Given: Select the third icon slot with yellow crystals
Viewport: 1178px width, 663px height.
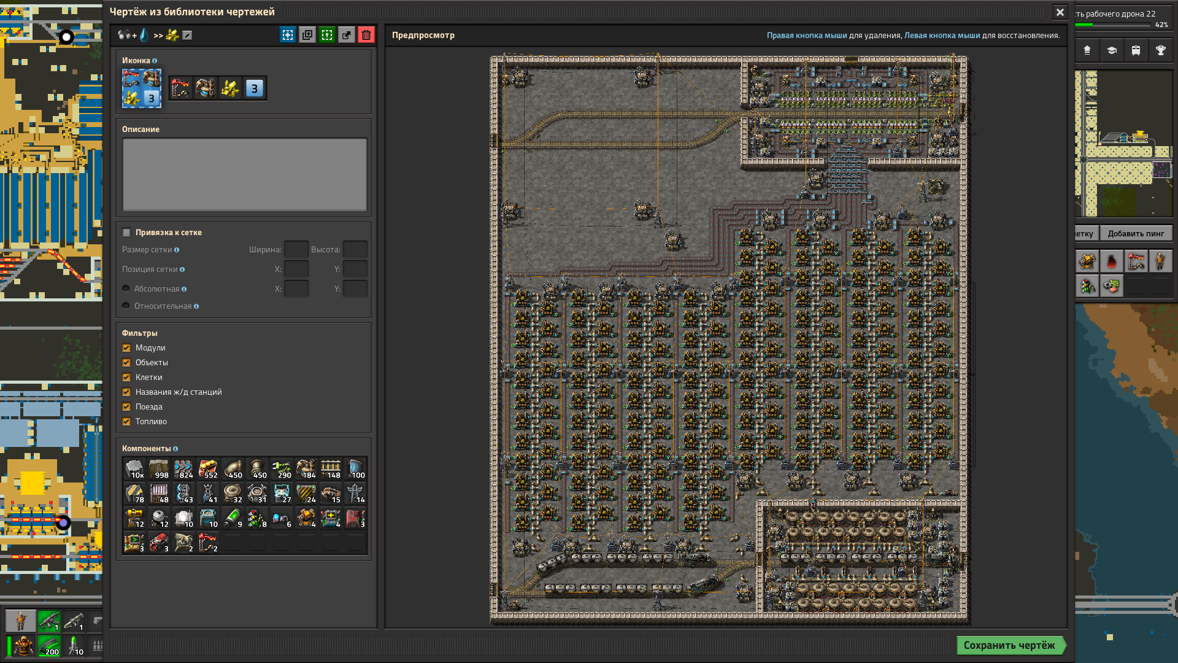Looking at the screenshot, I should click(230, 88).
